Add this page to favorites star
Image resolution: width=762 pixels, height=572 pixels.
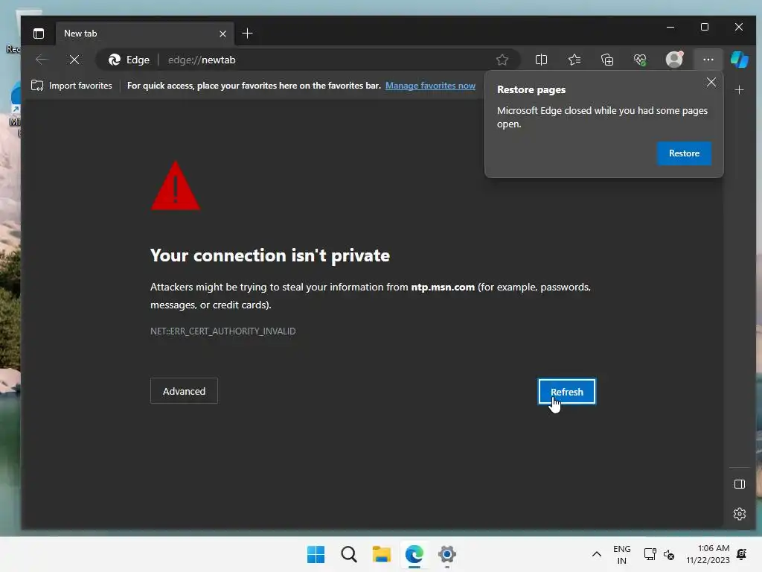coord(502,60)
